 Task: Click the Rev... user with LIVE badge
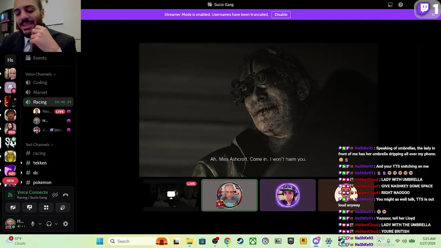[x=52, y=111]
